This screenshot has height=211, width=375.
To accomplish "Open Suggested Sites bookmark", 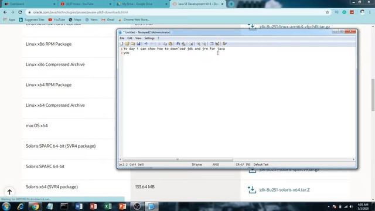I will click(x=32, y=19).
